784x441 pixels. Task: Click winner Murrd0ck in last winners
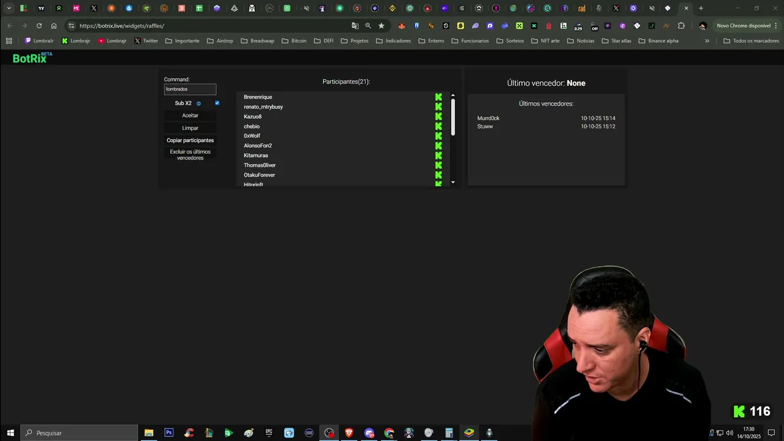pos(488,118)
